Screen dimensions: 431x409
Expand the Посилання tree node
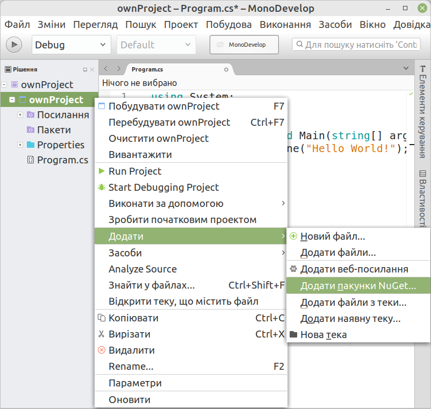point(20,114)
